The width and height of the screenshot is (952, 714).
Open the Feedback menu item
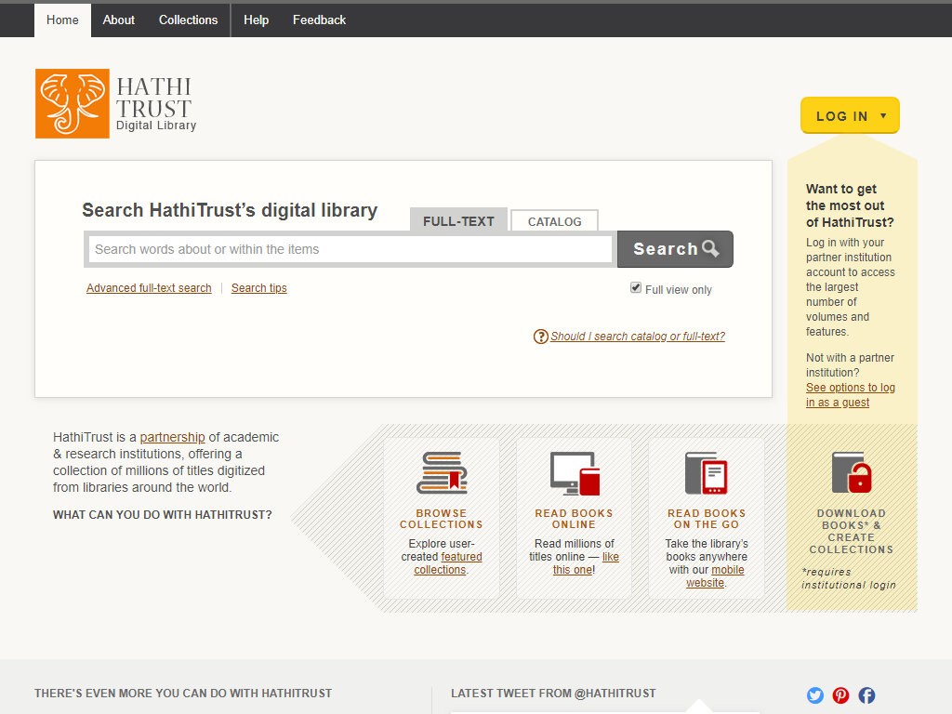320,20
